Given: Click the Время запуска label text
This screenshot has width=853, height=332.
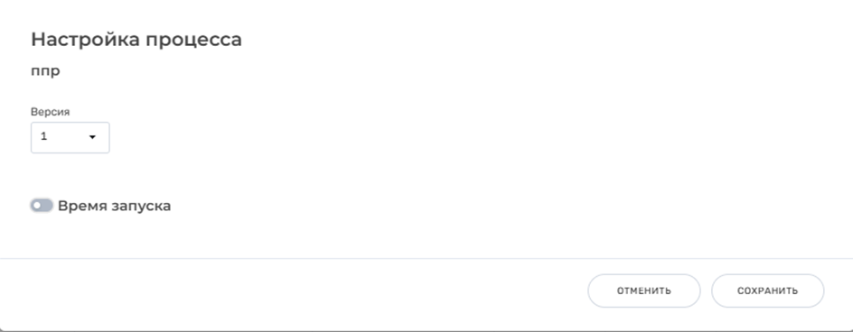Looking at the screenshot, I should click(114, 206).
